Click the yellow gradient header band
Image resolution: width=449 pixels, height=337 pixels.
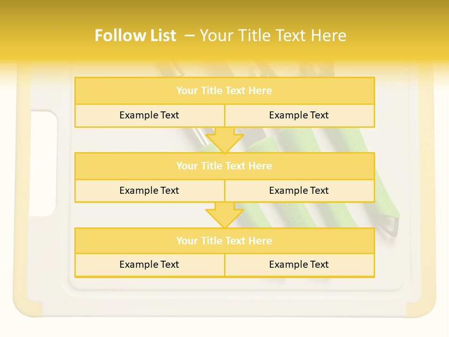point(224,31)
